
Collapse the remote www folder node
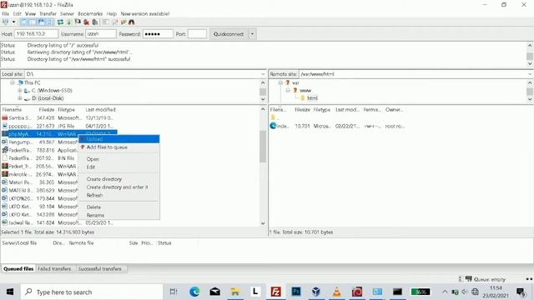288,91
